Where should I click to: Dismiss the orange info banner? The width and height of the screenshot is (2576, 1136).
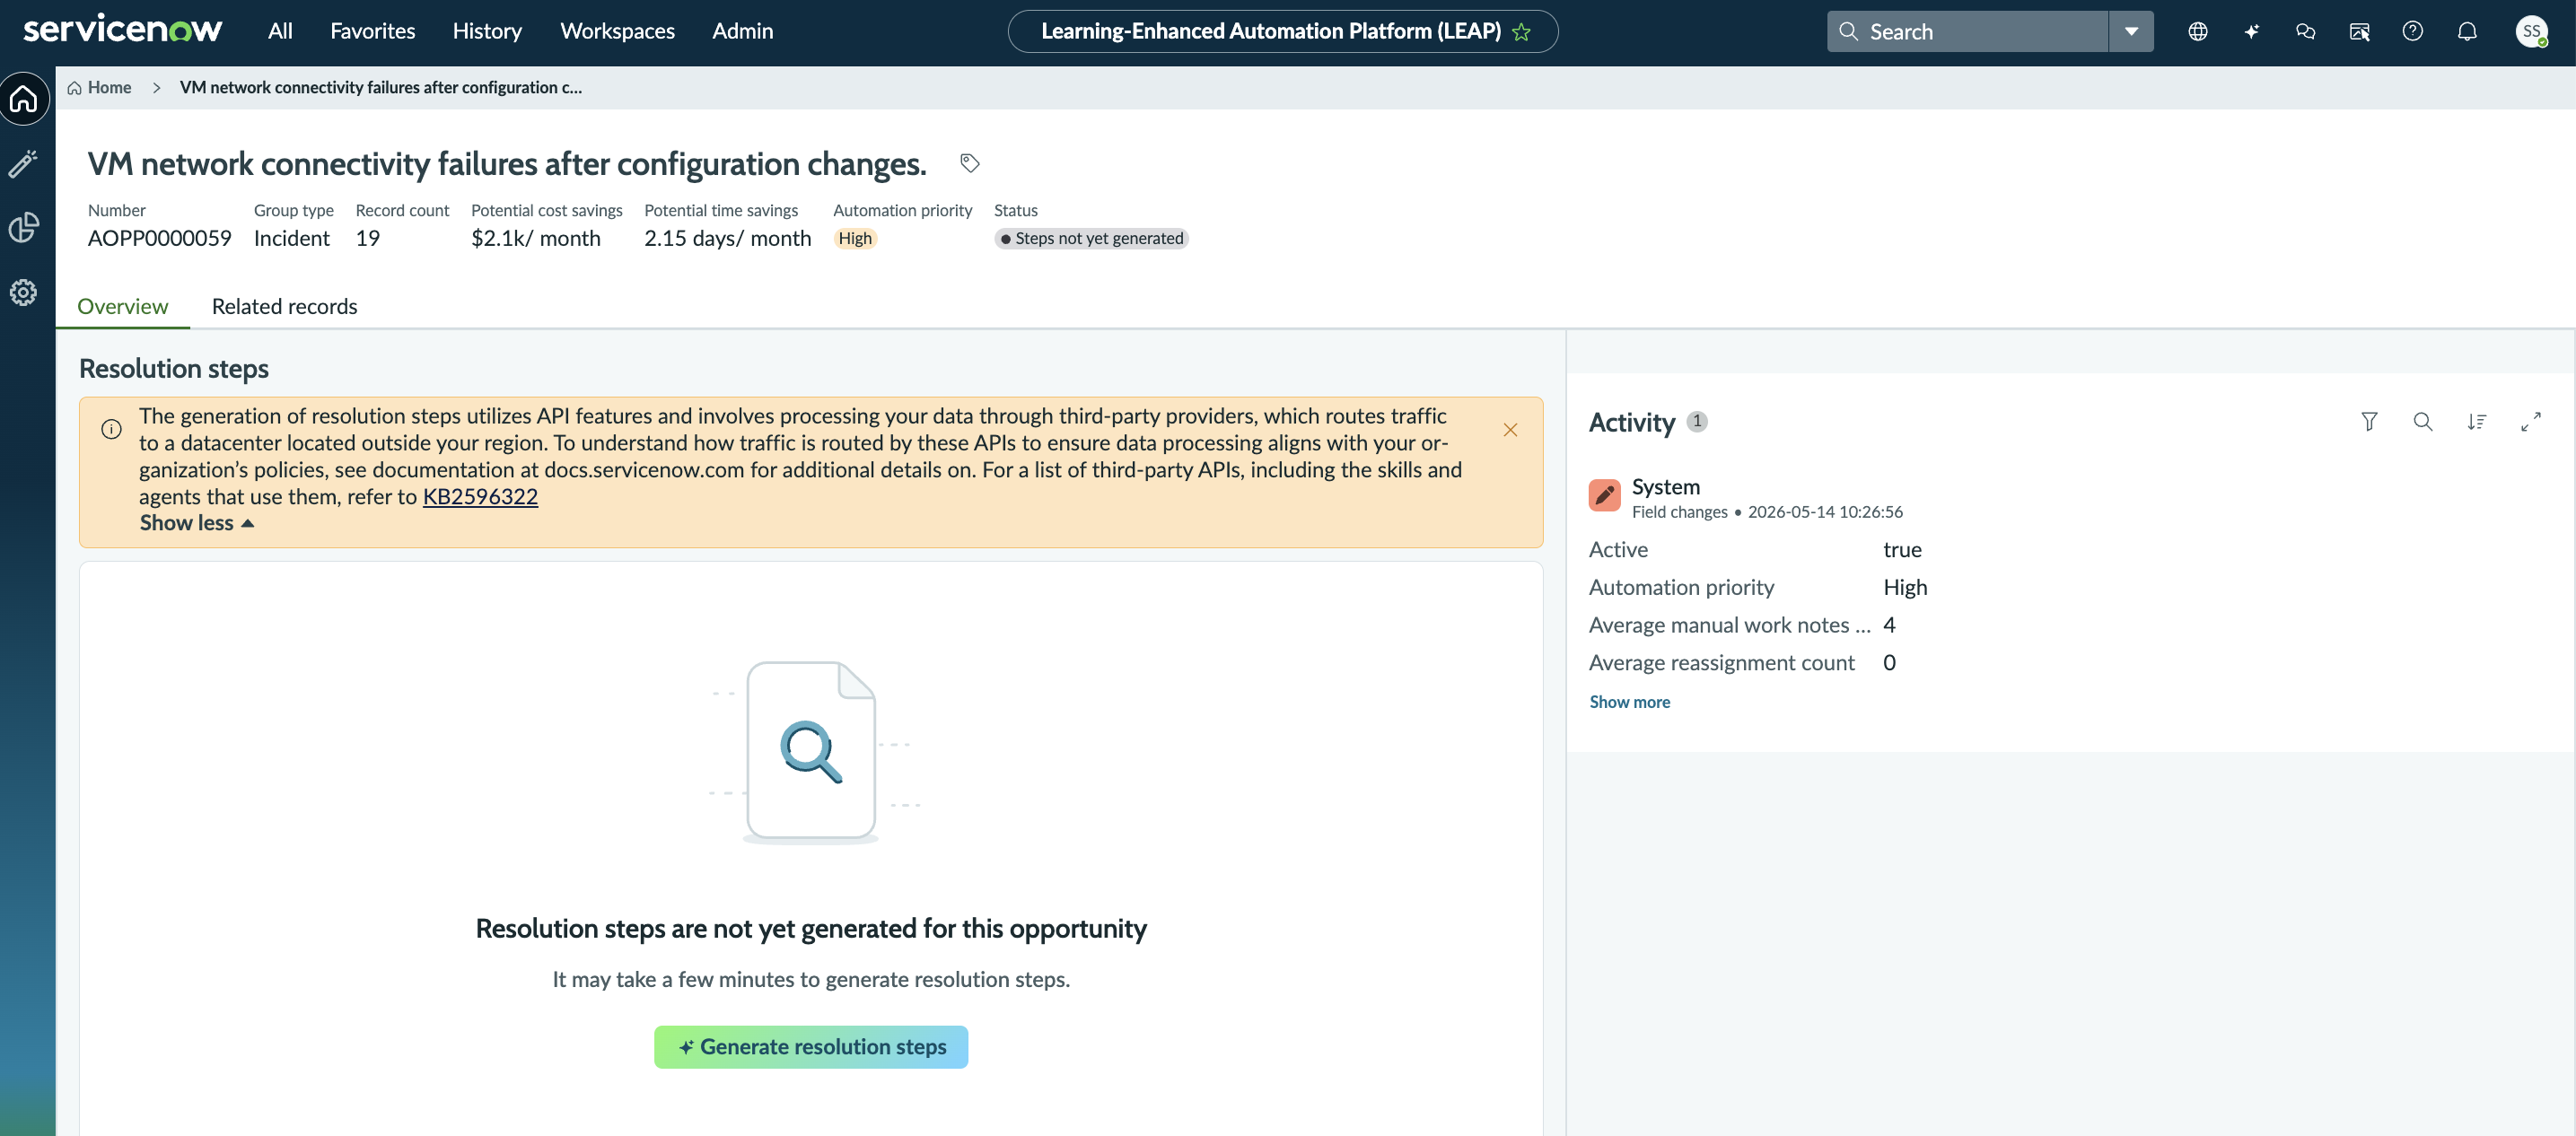[x=1510, y=430]
